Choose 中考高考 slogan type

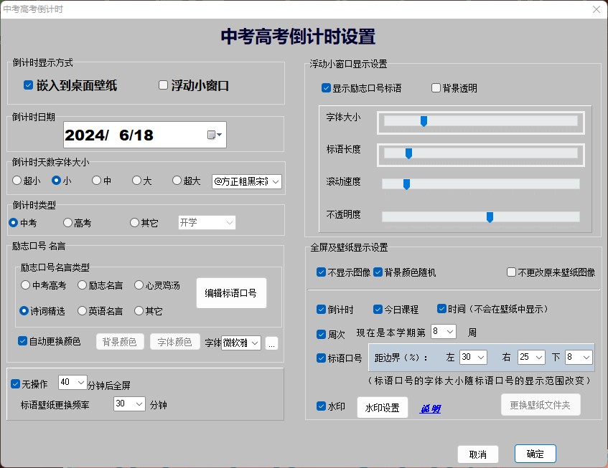(25, 285)
